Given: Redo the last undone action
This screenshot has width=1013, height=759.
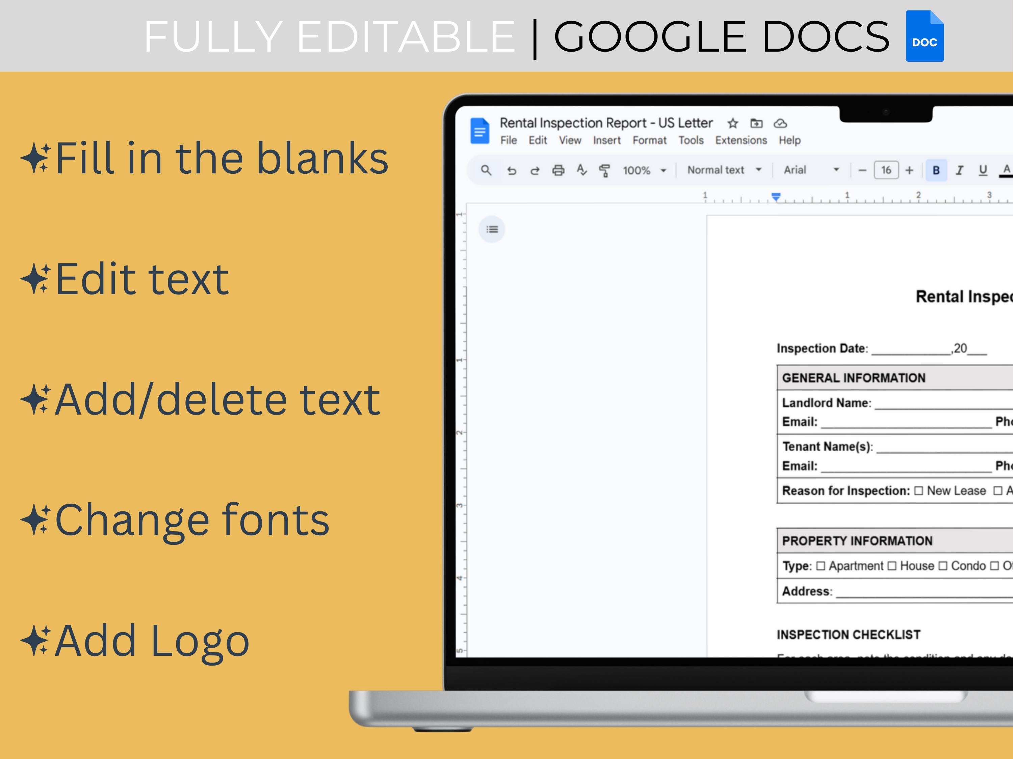Looking at the screenshot, I should (x=535, y=171).
